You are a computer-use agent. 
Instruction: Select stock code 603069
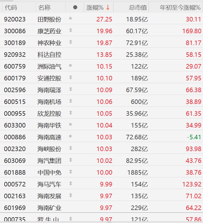click(x=15, y=161)
